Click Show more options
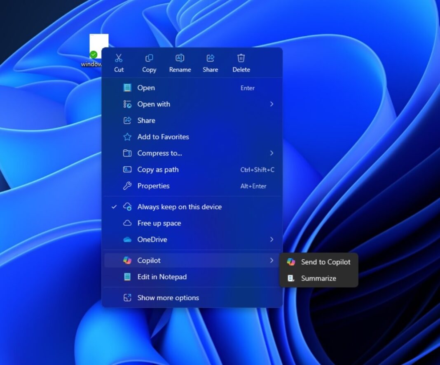This screenshot has height=365, width=440. (168, 297)
